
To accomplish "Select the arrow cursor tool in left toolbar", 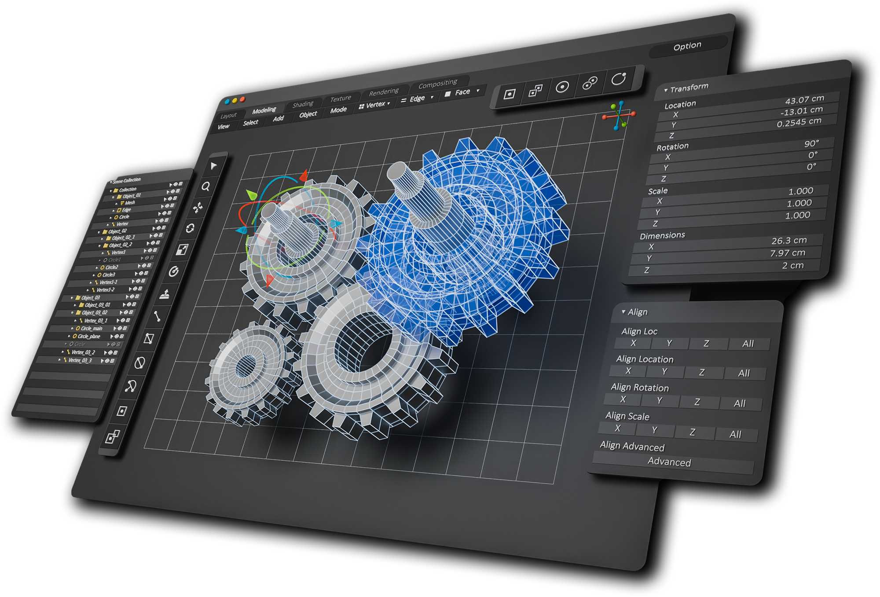I will point(214,166).
